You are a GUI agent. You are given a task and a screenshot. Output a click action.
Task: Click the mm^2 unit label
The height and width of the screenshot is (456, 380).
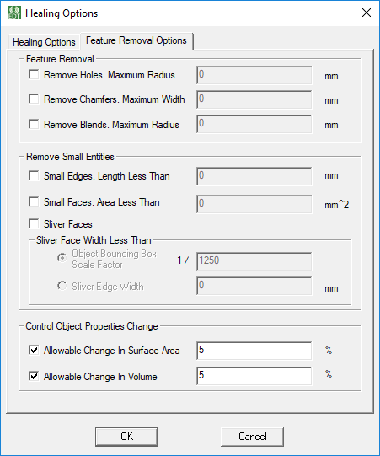coord(337,205)
